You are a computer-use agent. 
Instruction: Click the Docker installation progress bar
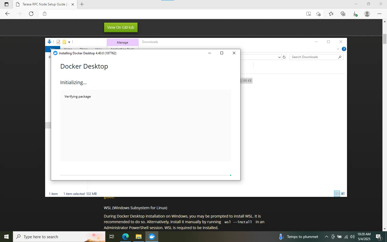(x=145, y=175)
